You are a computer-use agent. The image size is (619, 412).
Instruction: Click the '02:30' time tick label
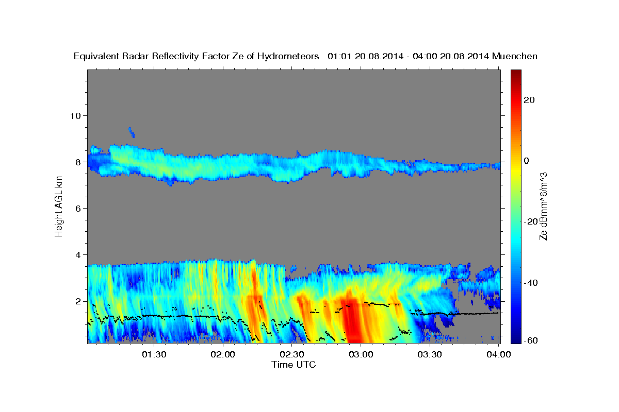[x=292, y=354]
